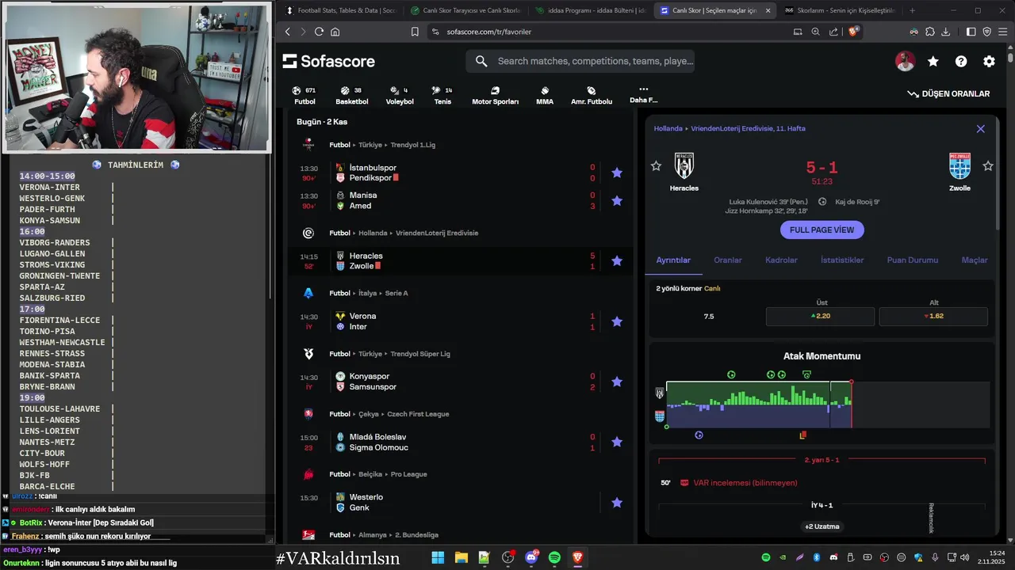Open the Mladá Boleslav match row
Image resolution: width=1015 pixels, height=570 pixels.
459,442
